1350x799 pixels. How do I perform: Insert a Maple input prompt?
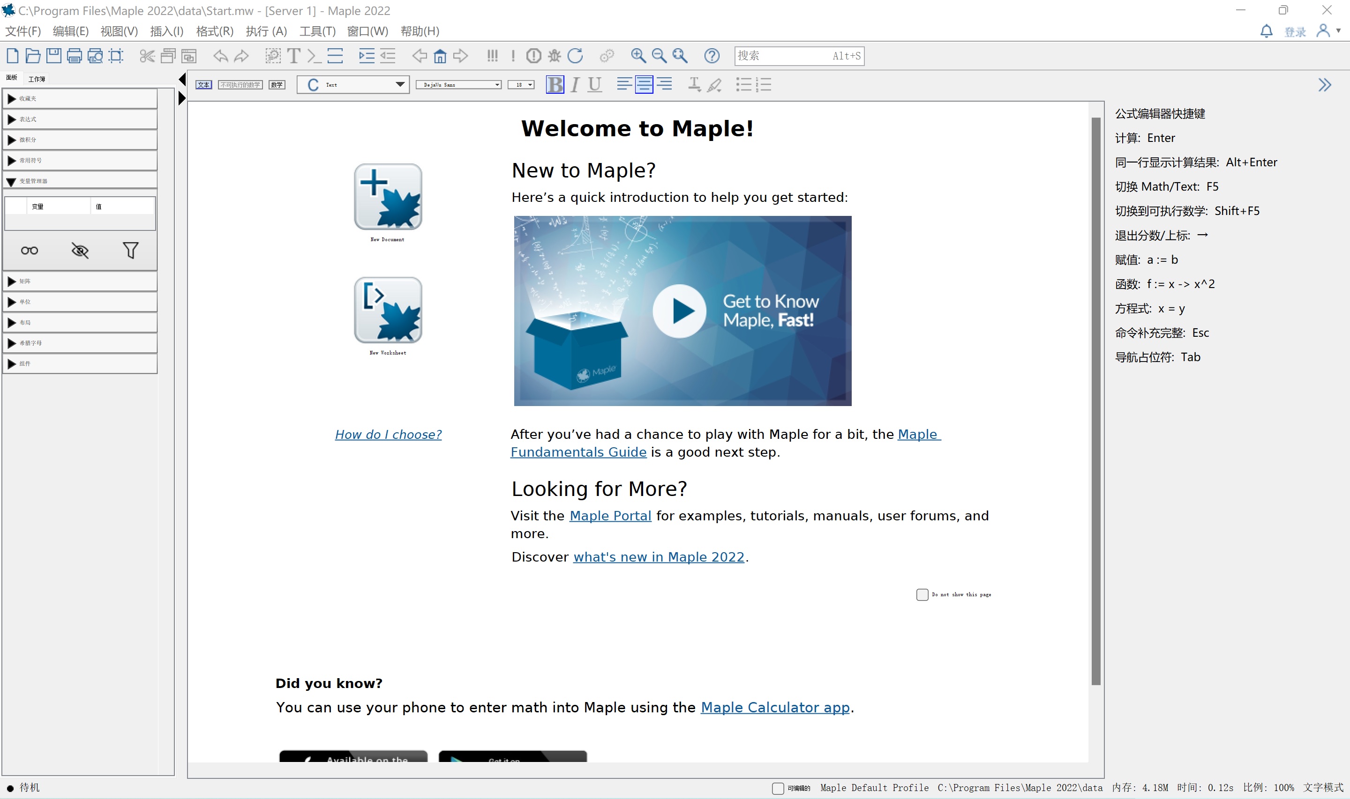[x=313, y=55]
